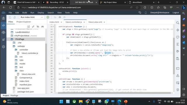The width and height of the screenshot is (187, 105).
Task: Open the Edit menu
Action: coord(17,13)
